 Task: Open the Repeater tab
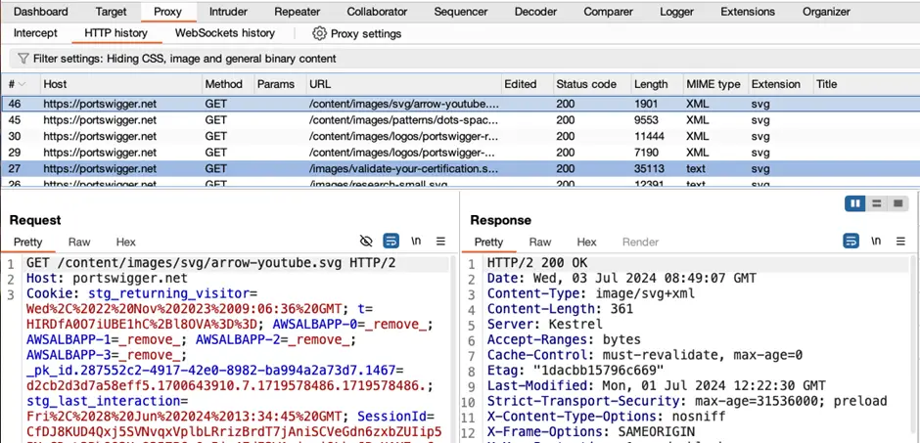pyautogui.click(x=297, y=12)
